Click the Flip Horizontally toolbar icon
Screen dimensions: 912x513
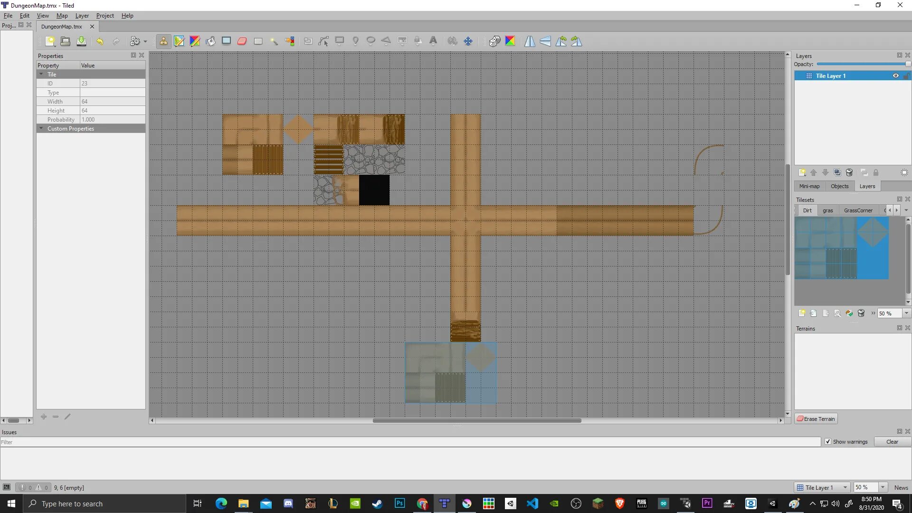click(530, 41)
